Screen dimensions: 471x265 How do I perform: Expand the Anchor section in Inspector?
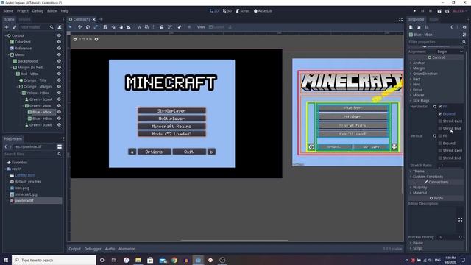point(419,63)
